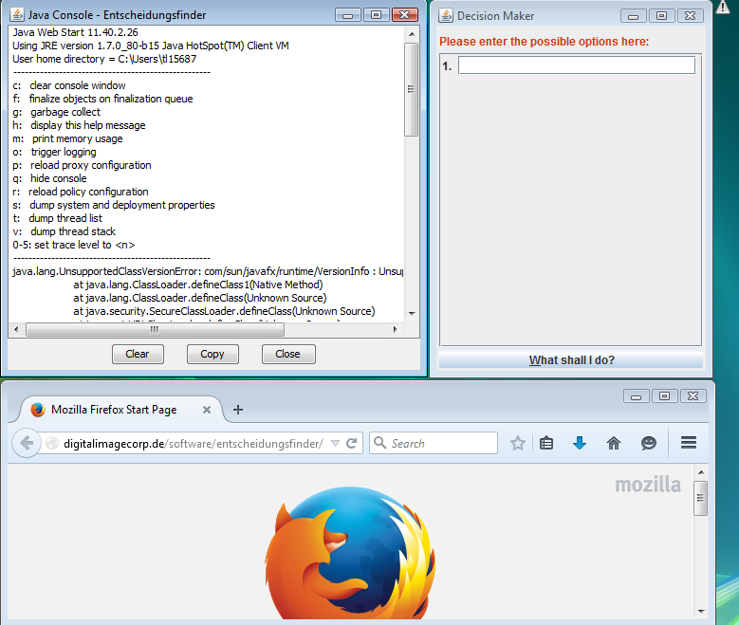This screenshot has width=739, height=625.
Task: Open the Firefox downloads arrow
Action: [x=580, y=443]
